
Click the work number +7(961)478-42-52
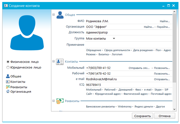pos(98,74)
